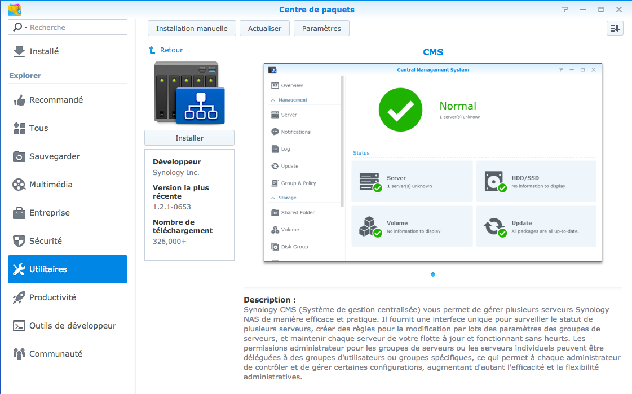This screenshot has height=394, width=632.
Task: Show Tous packages category
Action: click(68, 128)
